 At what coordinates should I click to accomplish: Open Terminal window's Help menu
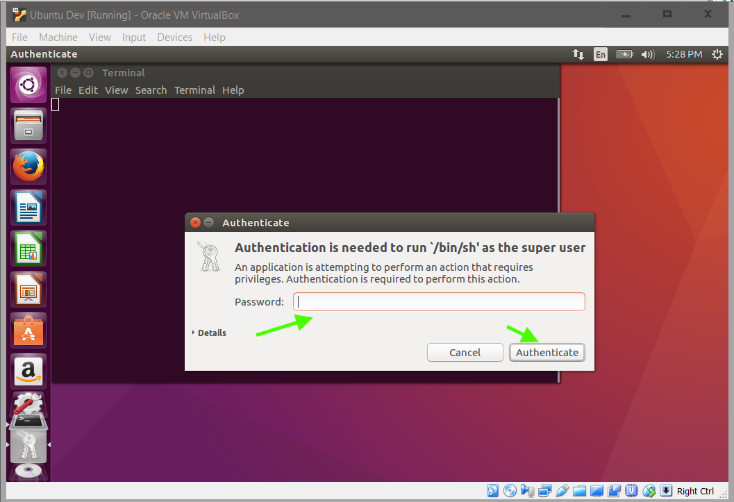tap(233, 90)
